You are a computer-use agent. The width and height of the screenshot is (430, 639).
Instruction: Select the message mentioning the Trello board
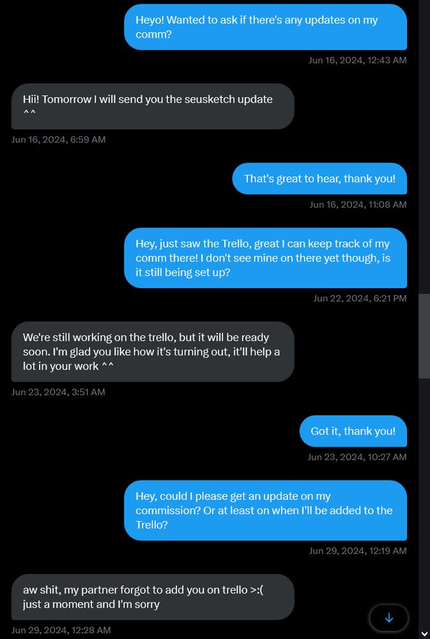pyautogui.click(x=266, y=258)
